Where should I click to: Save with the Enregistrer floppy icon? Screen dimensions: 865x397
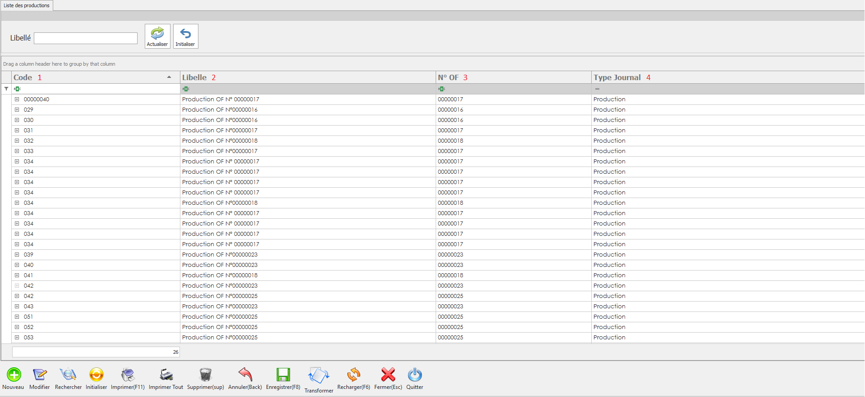(x=283, y=374)
